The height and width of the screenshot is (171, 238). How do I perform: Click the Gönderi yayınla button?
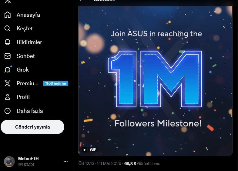click(32, 127)
